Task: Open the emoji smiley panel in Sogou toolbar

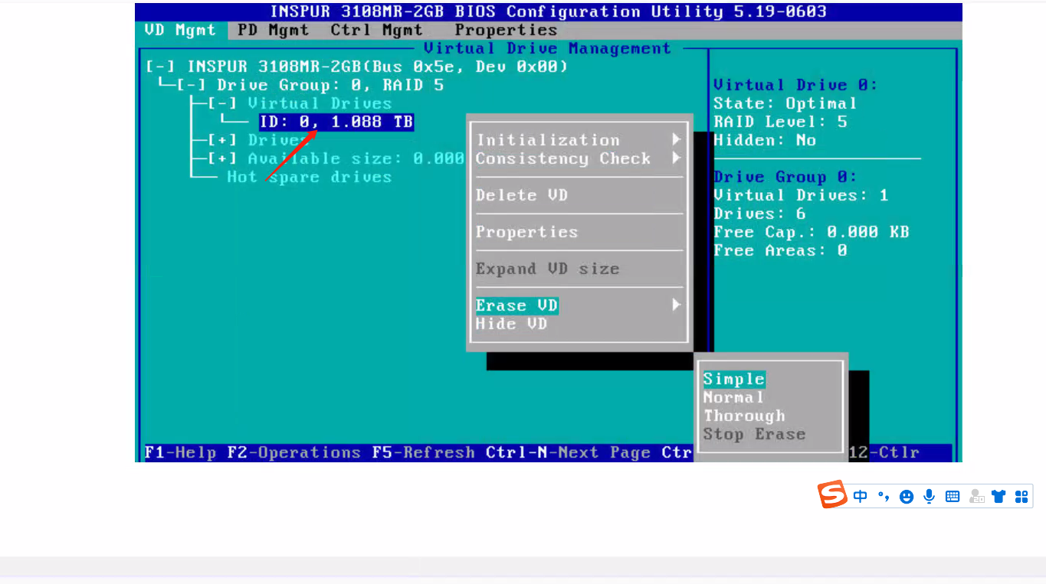Action: 907,497
